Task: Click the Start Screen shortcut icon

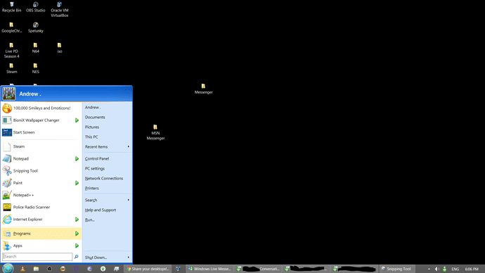Action: coord(7,132)
